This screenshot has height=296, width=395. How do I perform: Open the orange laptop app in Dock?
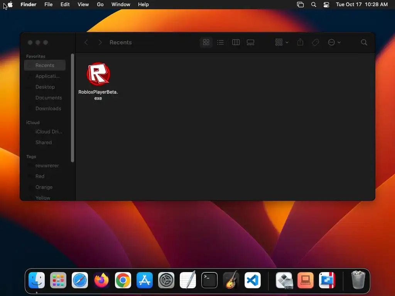pyautogui.click(x=306, y=280)
